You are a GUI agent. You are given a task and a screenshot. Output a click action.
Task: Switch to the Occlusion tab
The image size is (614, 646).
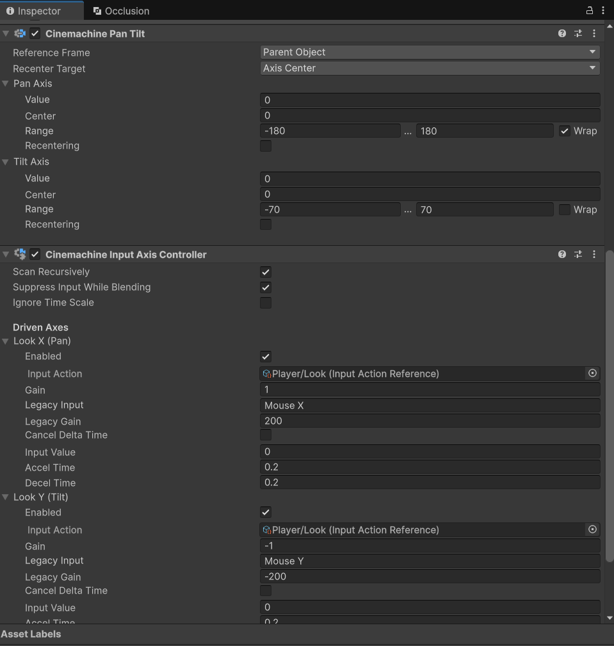pyautogui.click(x=120, y=10)
